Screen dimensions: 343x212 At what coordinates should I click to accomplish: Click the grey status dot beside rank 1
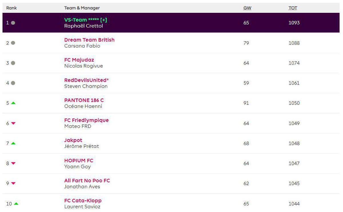coord(13,23)
